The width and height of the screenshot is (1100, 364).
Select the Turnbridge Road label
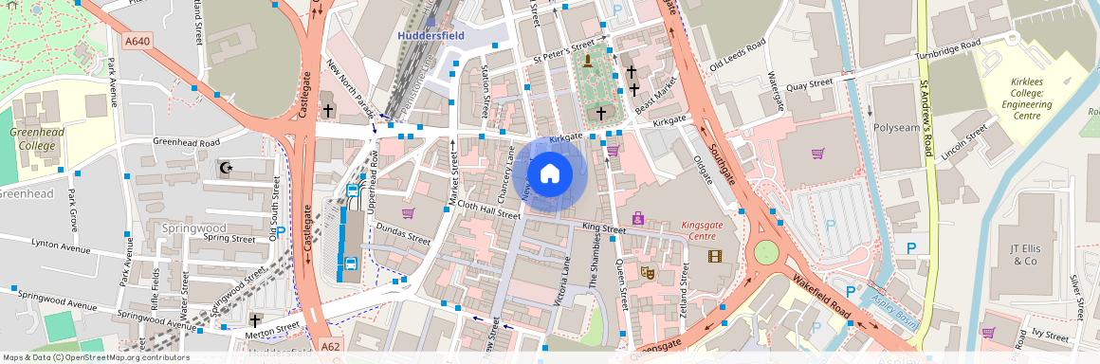947,50
